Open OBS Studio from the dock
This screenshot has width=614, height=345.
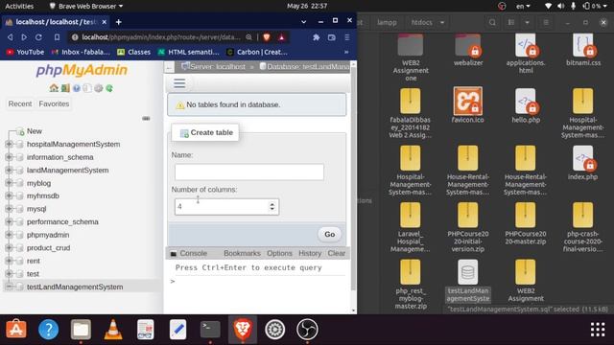307,330
